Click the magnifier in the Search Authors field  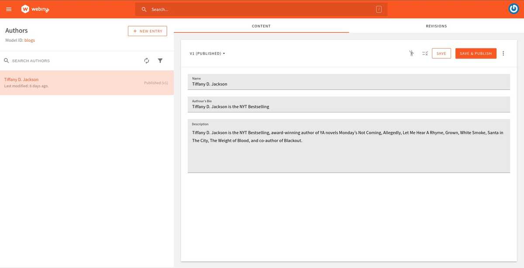point(6,60)
